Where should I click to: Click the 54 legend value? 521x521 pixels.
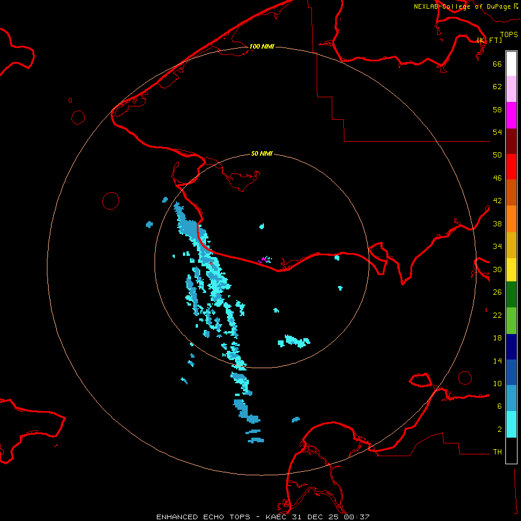pyautogui.click(x=497, y=132)
